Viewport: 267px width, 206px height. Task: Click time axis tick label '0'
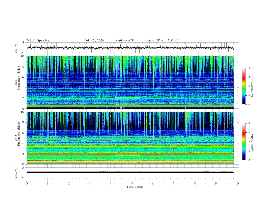click(27, 183)
